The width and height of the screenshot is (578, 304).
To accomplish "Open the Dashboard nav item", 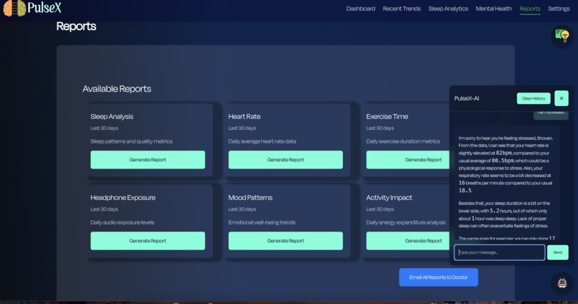I will [361, 9].
